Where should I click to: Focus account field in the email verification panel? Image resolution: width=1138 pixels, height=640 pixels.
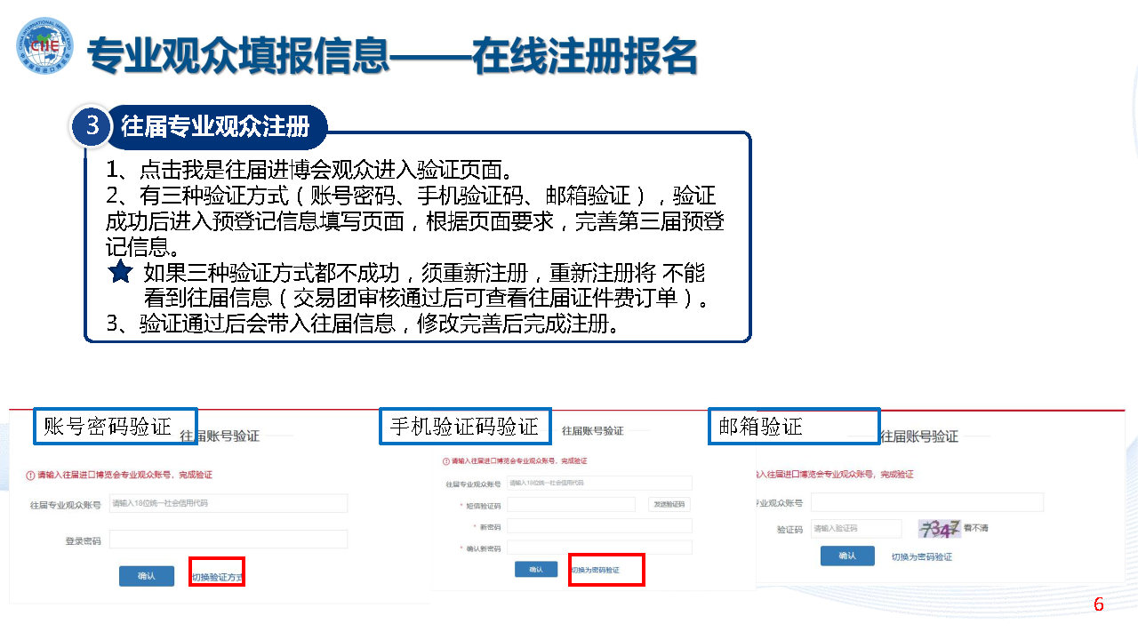click(x=926, y=502)
